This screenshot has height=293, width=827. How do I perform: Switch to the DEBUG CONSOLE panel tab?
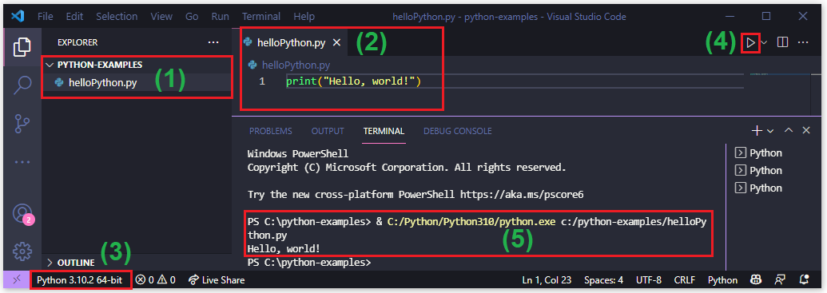click(x=457, y=131)
